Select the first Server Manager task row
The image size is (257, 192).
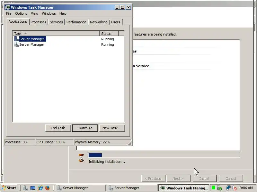(x=68, y=39)
